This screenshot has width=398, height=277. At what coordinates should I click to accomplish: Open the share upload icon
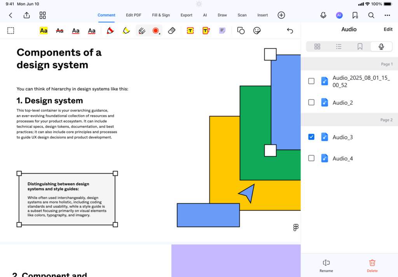(26, 15)
